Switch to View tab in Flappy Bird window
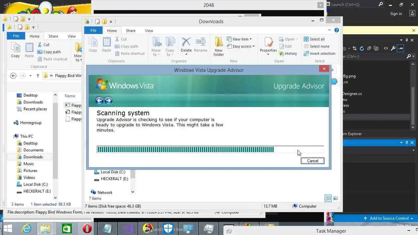The image size is (418, 235). [72, 36]
